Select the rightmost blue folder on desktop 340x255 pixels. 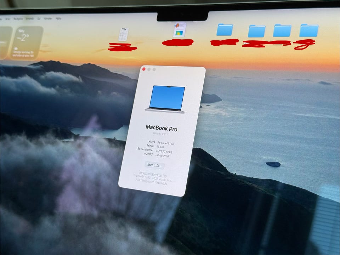pyautogui.click(x=309, y=30)
